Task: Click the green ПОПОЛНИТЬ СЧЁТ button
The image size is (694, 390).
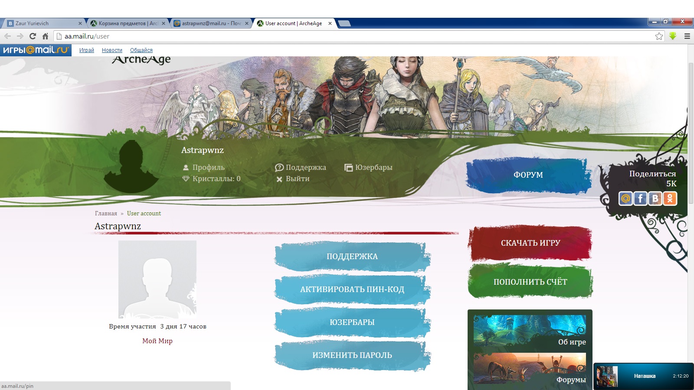Action: (530, 282)
